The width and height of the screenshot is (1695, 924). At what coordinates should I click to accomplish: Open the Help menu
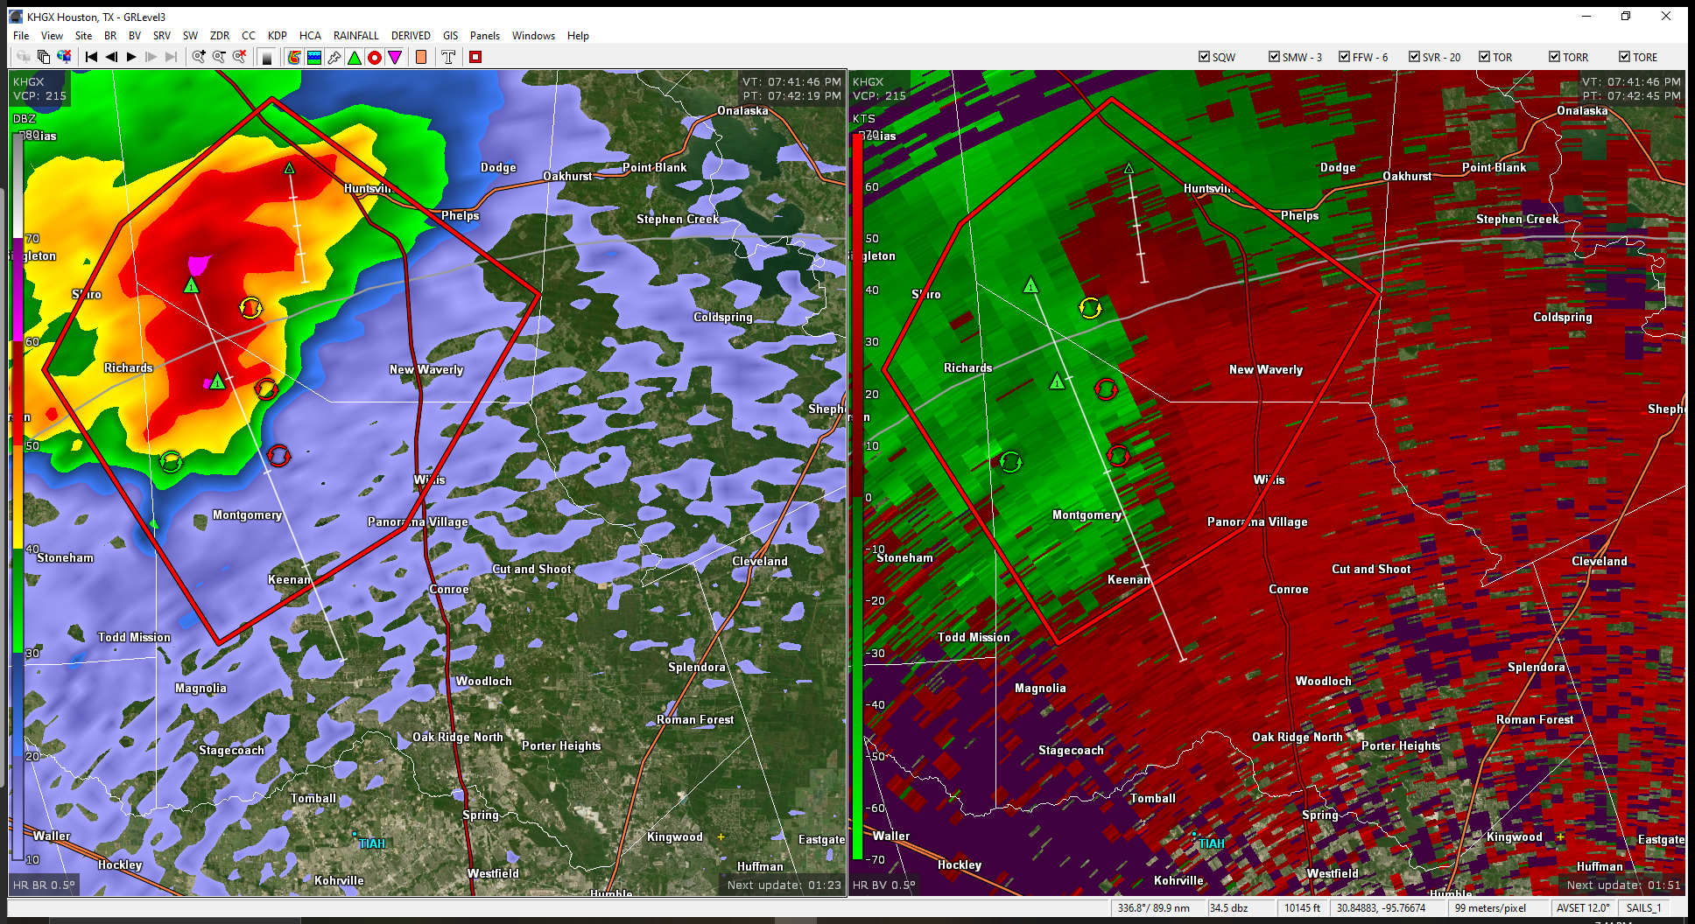pos(578,36)
